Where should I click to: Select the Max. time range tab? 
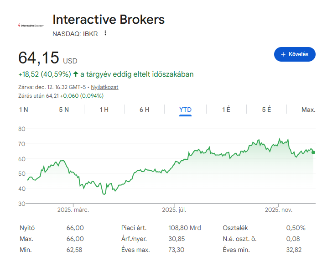(308, 110)
